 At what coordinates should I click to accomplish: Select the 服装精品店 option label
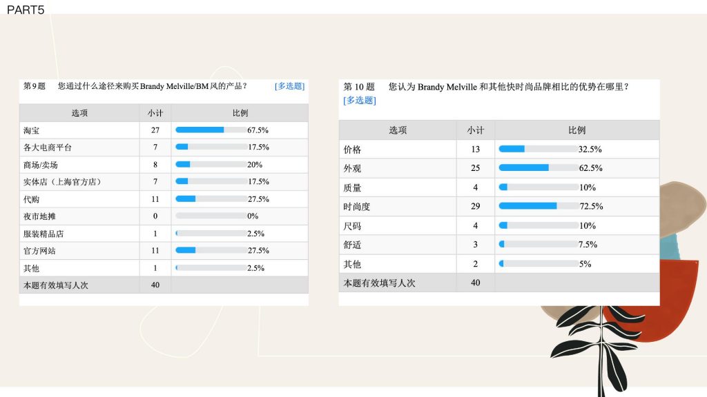click(43, 234)
